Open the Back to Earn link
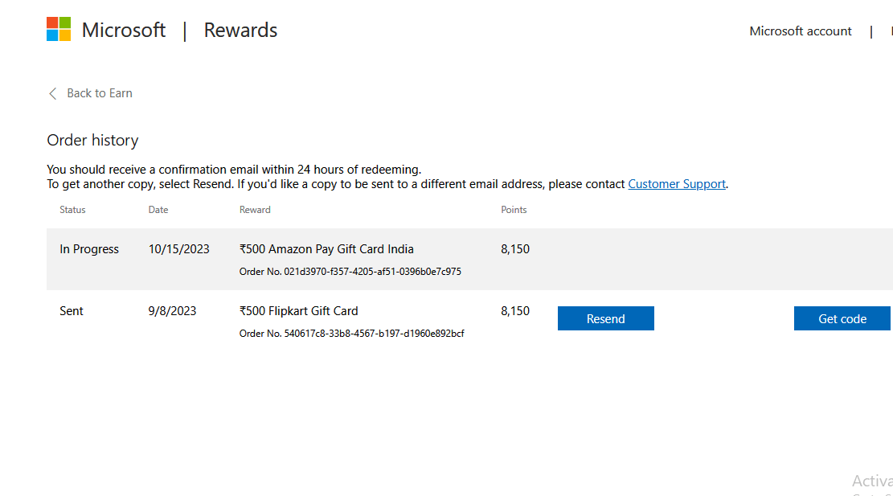This screenshot has height=496, width=893. coord(99,93)
